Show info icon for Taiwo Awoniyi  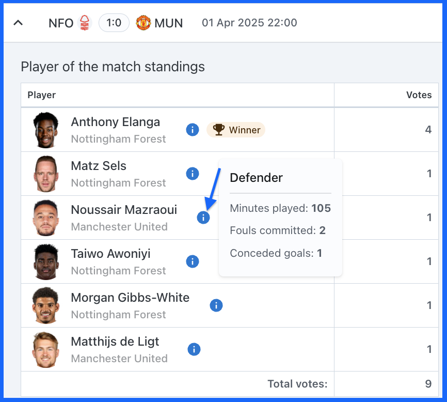193,261
